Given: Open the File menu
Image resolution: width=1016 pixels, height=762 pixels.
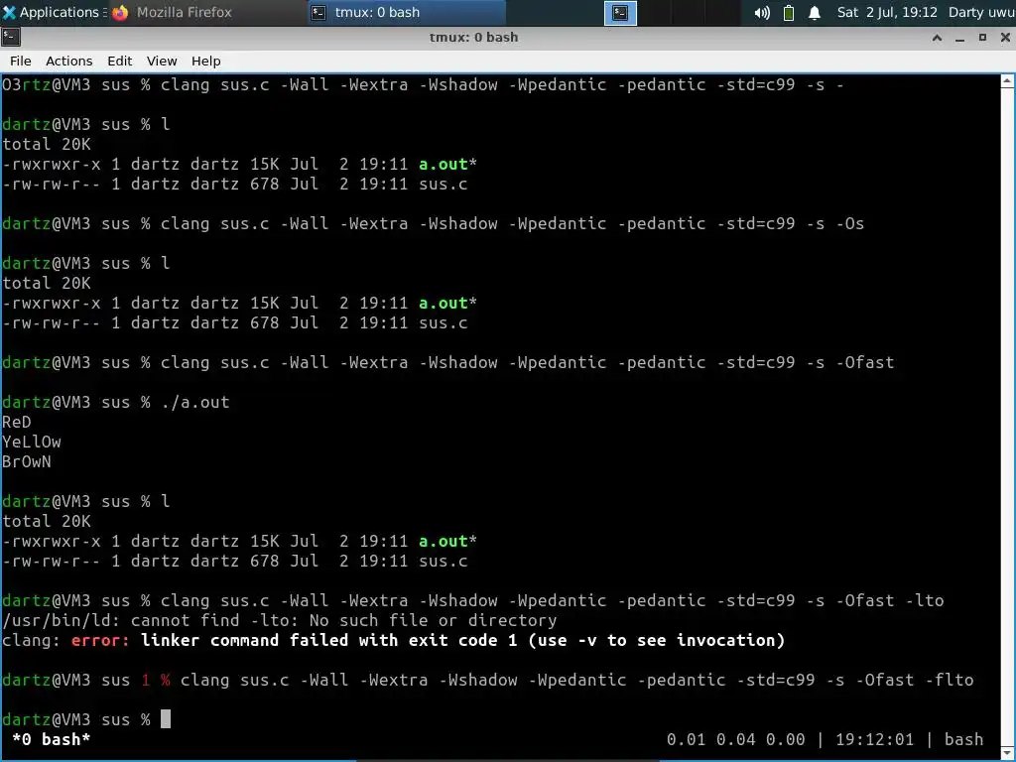Looking at the screenshot, I should pyautogui.click(x=20, y=61).
